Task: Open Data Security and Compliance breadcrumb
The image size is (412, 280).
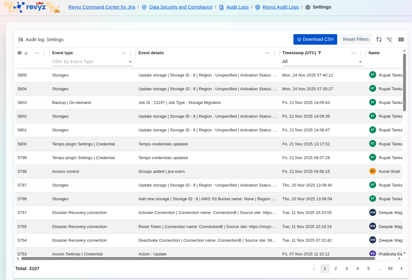Action: point(181,7)
